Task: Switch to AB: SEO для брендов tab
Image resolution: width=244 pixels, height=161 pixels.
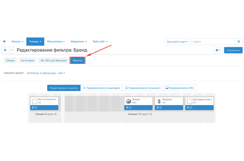Action: coord(53,61)
